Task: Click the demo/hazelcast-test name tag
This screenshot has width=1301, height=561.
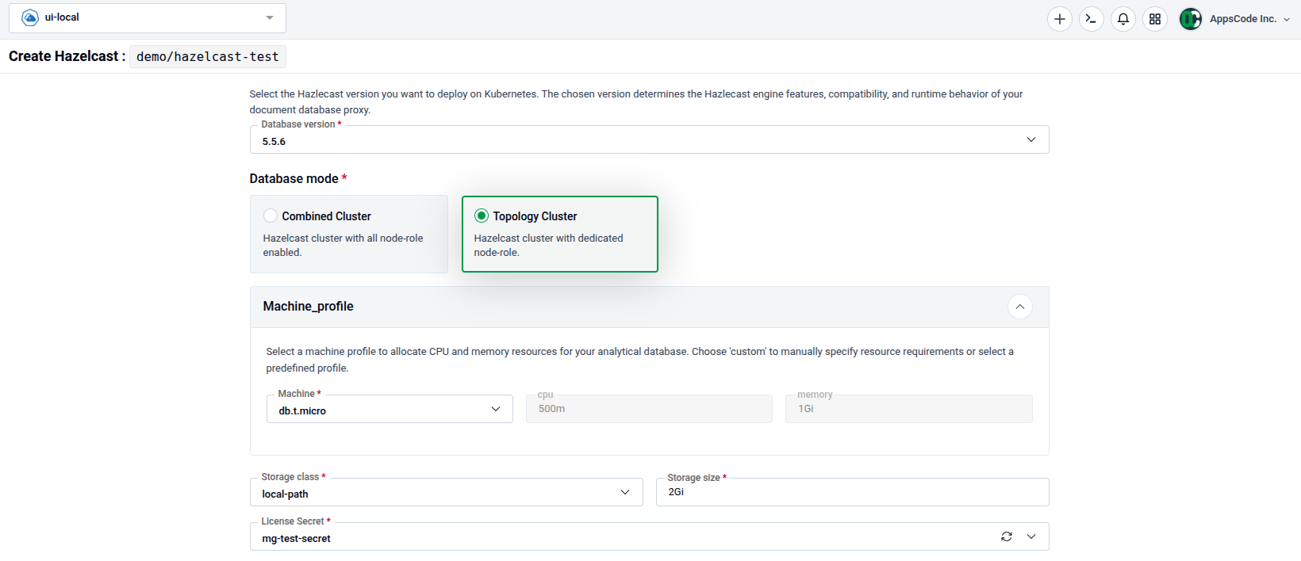Action: tap(208, 56)
